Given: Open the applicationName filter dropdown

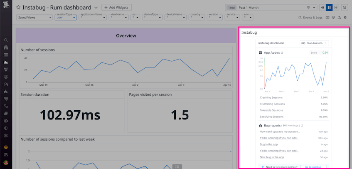Looking at the screenshot, I should 93,17.
